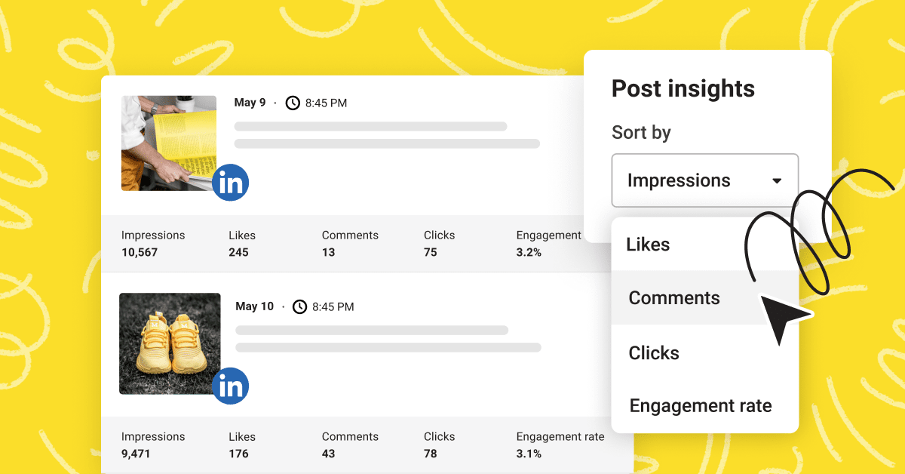Screen dimensions: 905x474
Task: Click the May 9 post date
Action: coord(250,103)
